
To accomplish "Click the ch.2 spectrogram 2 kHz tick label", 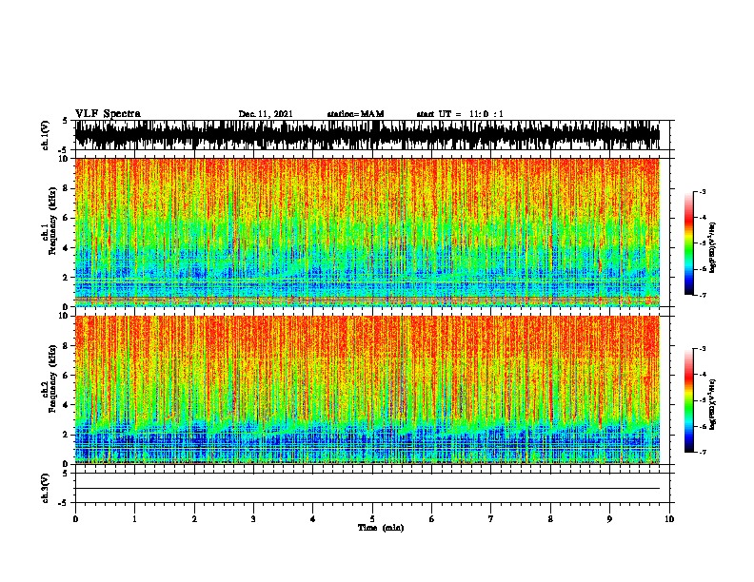I will [67, 435].
